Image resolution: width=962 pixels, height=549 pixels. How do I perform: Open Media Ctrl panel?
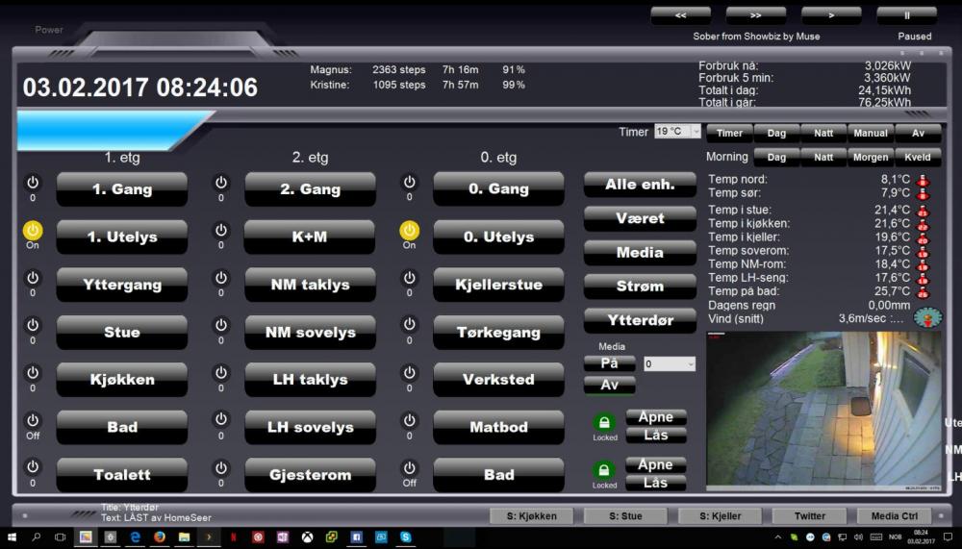pos(895,516)
